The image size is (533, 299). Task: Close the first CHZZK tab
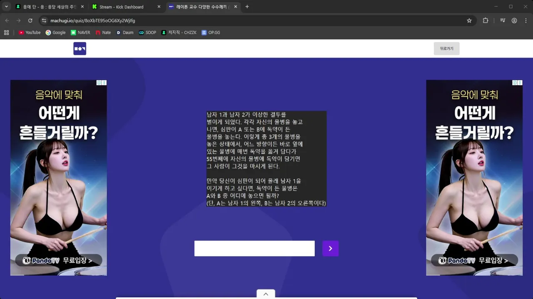click(x=82, y=7)
